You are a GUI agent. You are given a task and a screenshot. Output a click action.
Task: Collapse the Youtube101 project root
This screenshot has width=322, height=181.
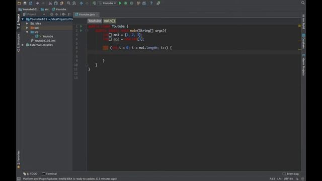click(23, 19)
